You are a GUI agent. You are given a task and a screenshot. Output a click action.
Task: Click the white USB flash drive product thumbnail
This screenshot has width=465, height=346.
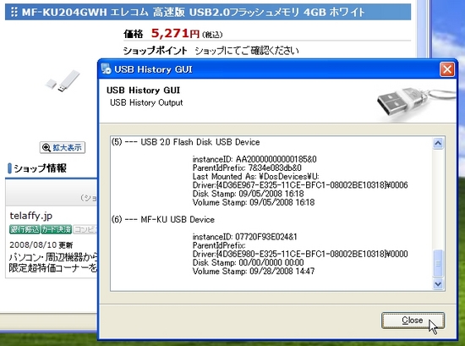pyautogui.click(x=63, y=81)
